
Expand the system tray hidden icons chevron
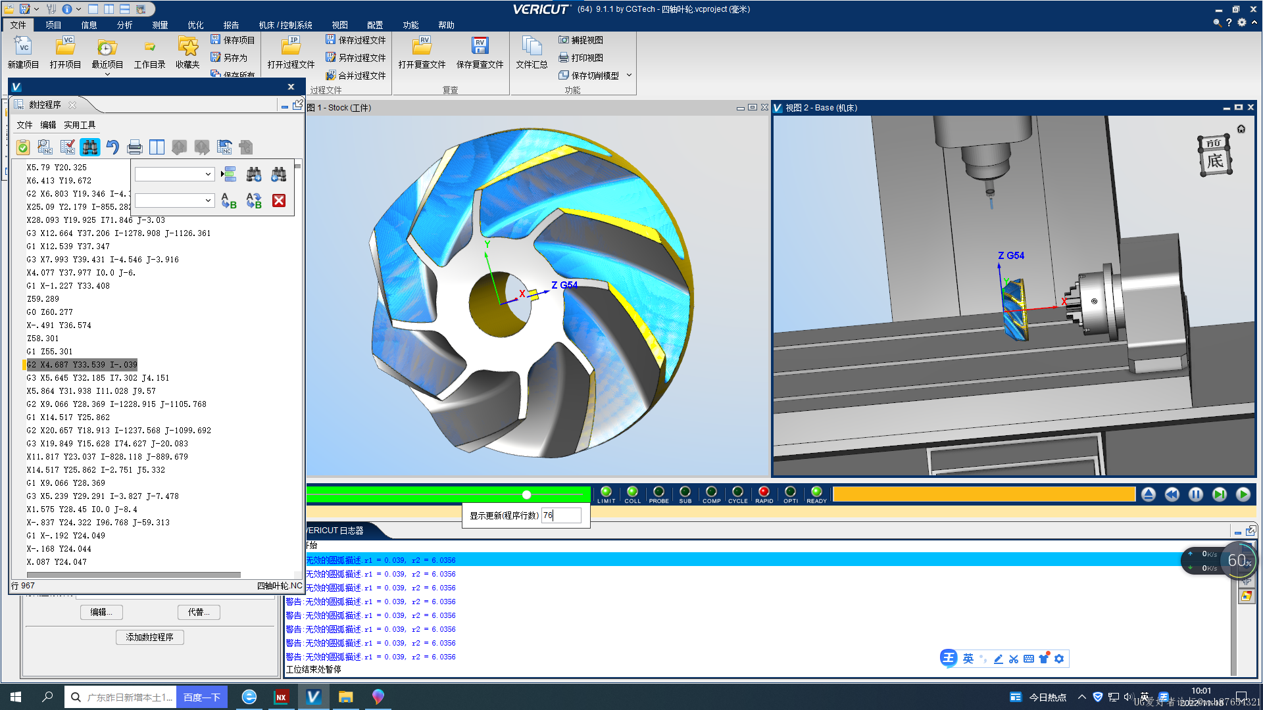(x=1081, y=697)
